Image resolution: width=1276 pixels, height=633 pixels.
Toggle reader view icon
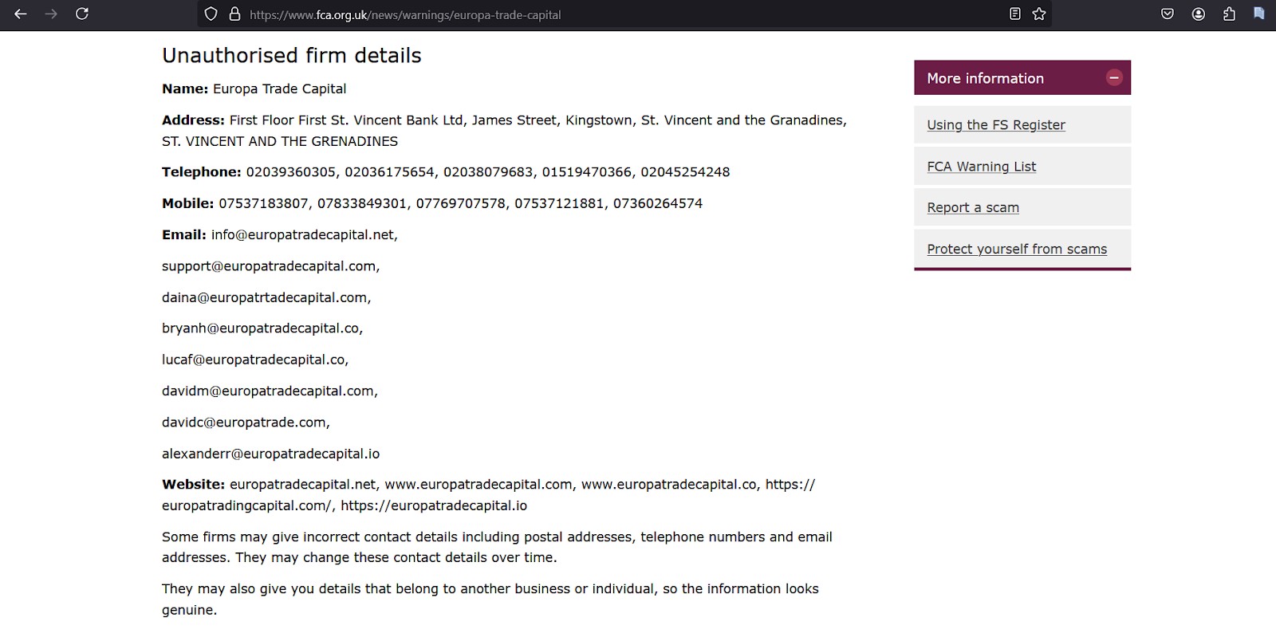click(x=1014, y=14)
